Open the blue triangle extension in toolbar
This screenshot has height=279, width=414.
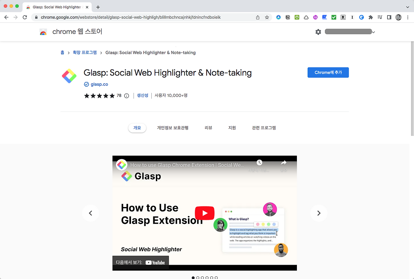[278, 17]
